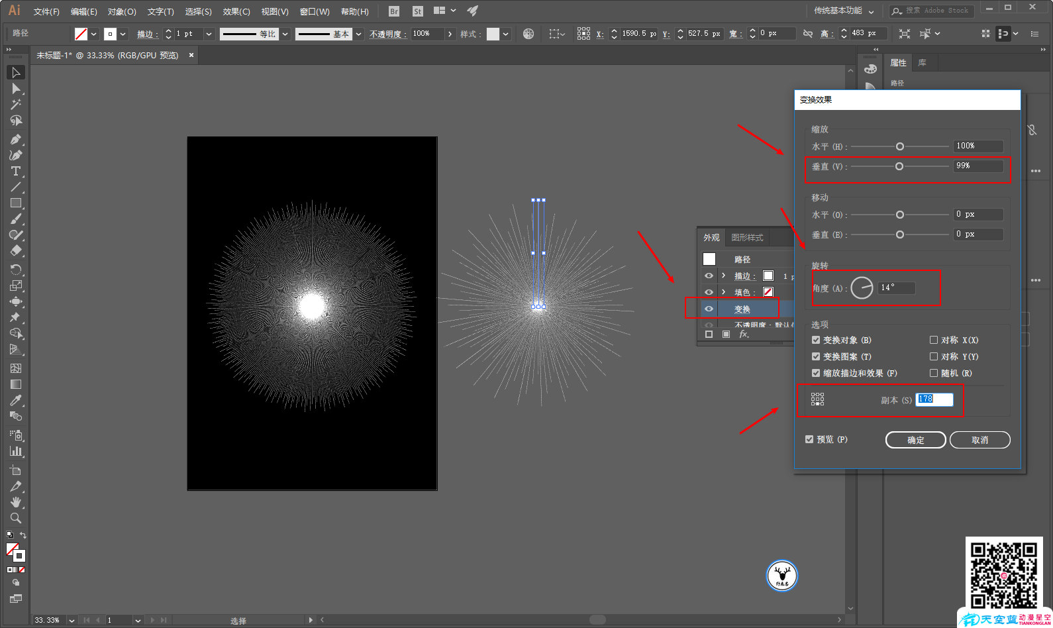The image size is (1053, 628).
Task: Cancel the transform dialog with 取消
Action: coord(980,440)
